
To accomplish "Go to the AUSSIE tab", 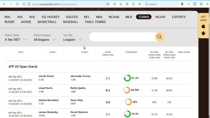I will coord(26,22).
